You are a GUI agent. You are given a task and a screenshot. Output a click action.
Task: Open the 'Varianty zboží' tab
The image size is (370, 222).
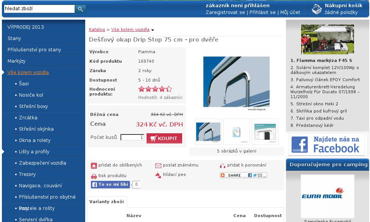pyautogui.click(x=107, y=202)
